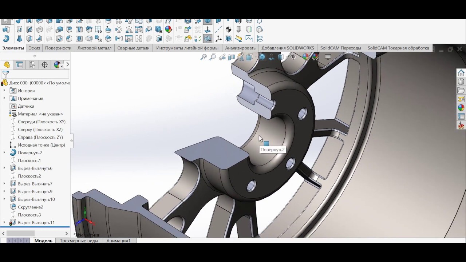Open the SolidCAM Переходы tab
The image size is (466, 262).
[341, 48]
